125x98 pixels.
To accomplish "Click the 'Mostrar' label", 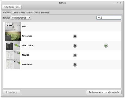I will pyautogui.click(x=7, y=18).
